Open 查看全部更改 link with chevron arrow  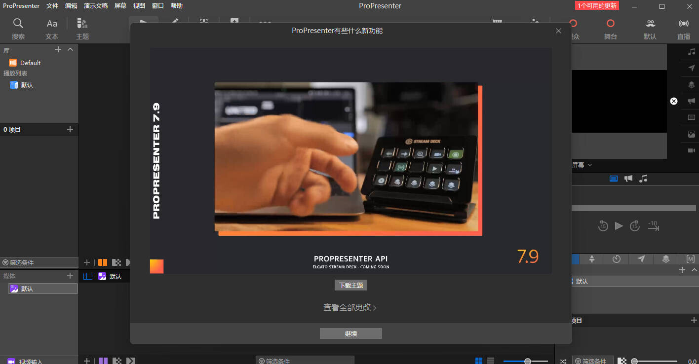tap(350, 307)
